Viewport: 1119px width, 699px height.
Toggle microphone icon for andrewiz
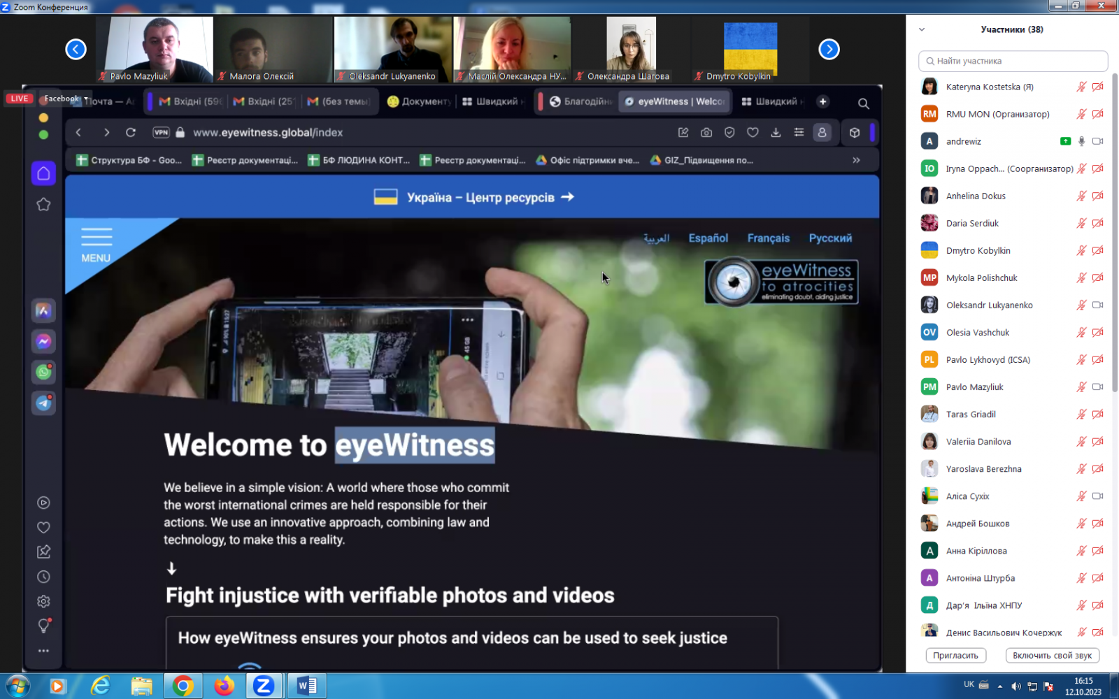[1081, 141]
